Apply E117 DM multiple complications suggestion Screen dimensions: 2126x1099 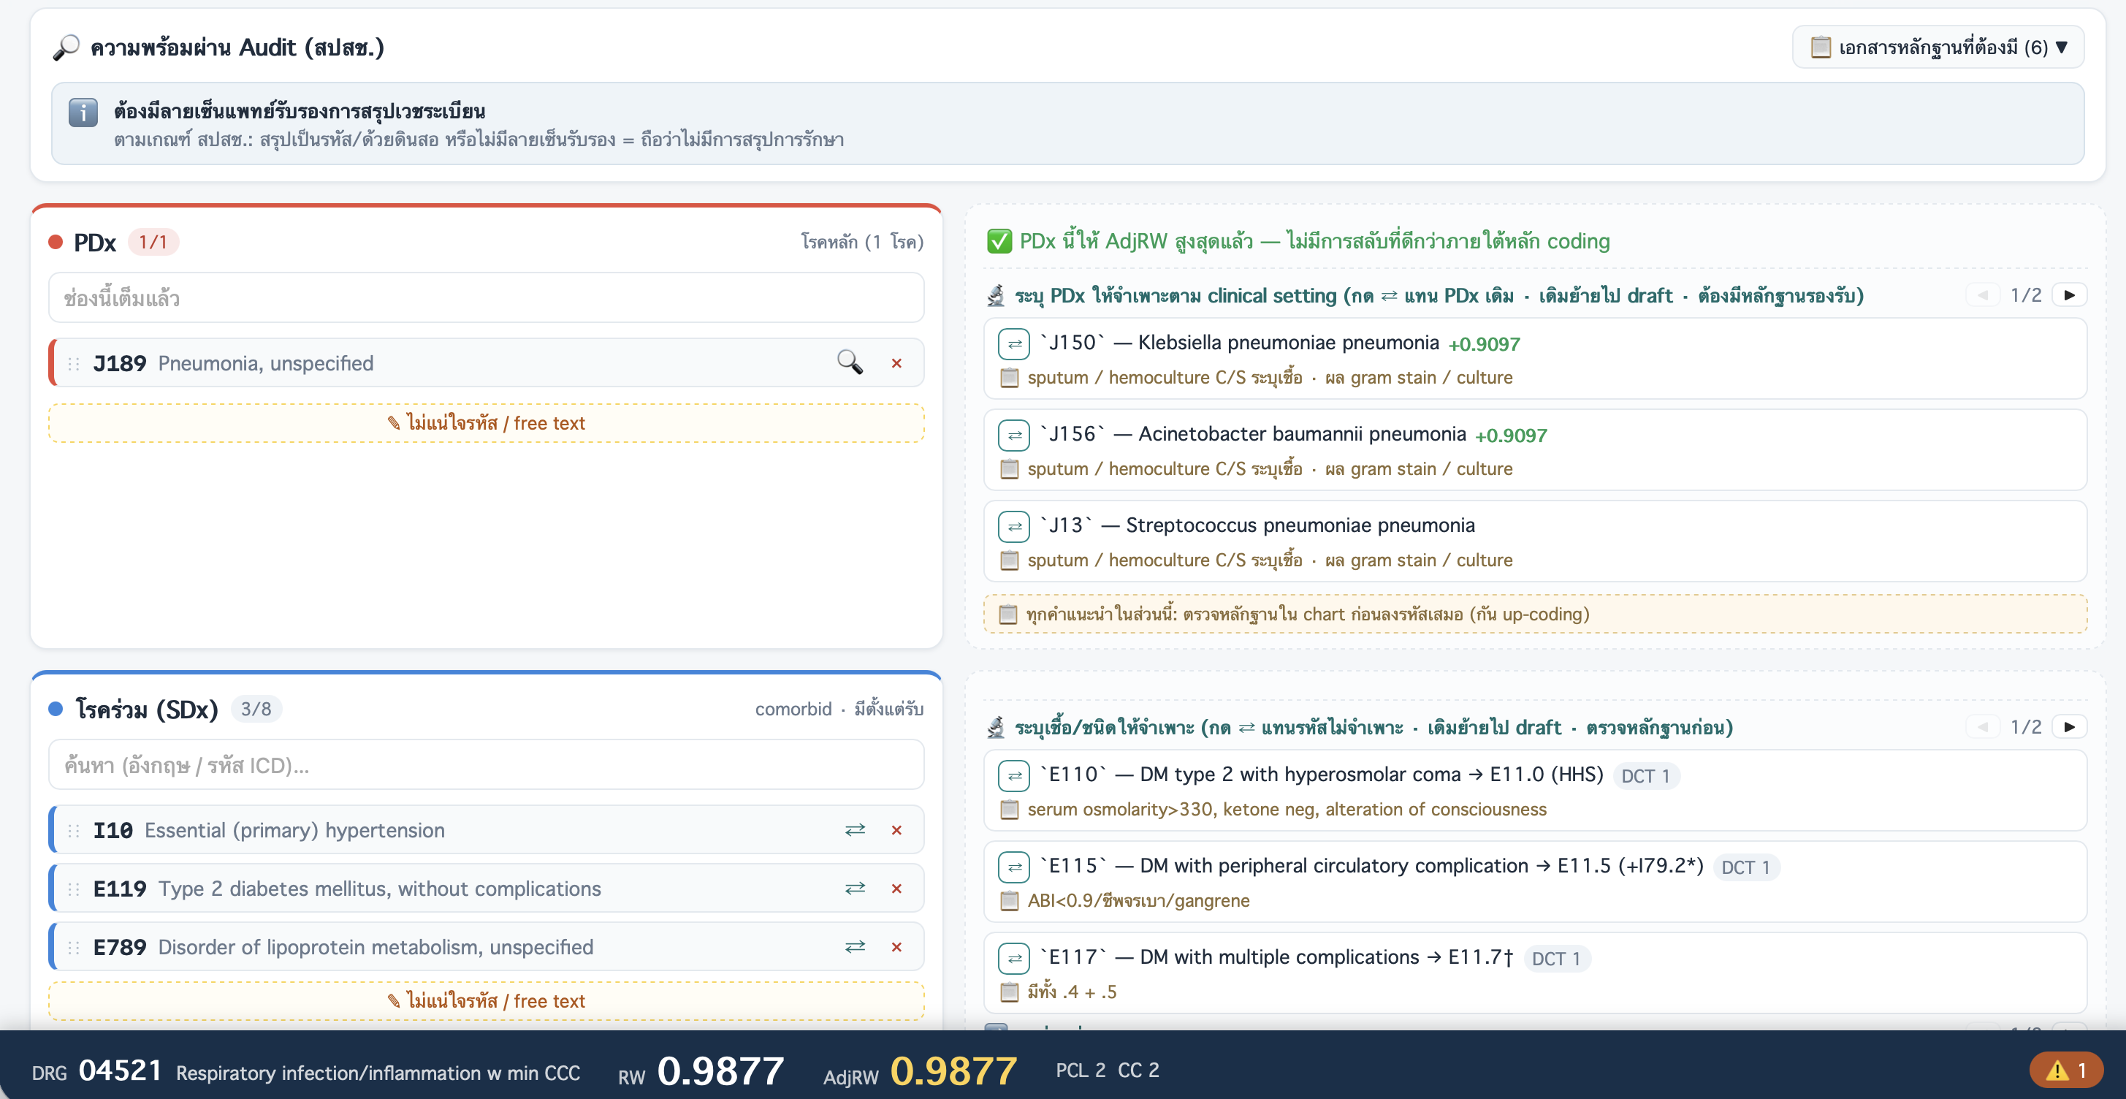click(1013, 958)
